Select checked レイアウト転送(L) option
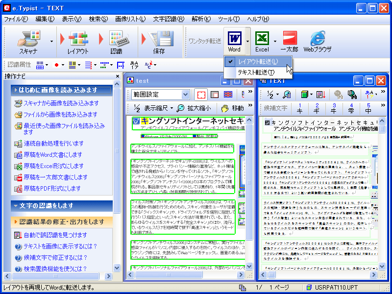 258,62
